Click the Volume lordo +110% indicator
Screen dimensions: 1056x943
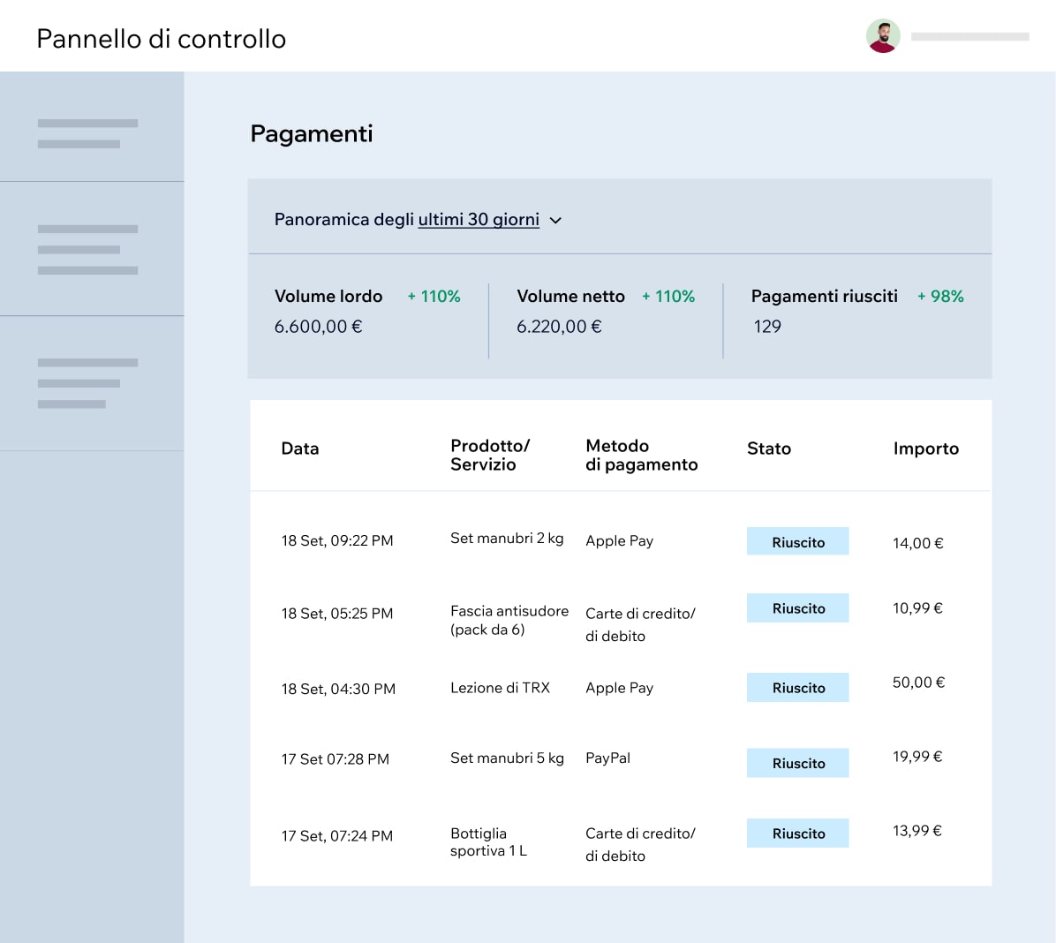point(434,297)
